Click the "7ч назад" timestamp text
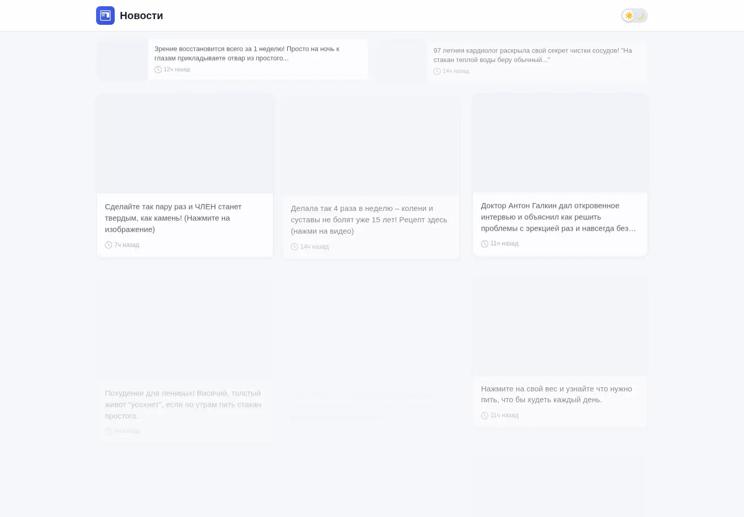Image resolution: width=744 pixels, height=517 pixels. pos(127,245)
